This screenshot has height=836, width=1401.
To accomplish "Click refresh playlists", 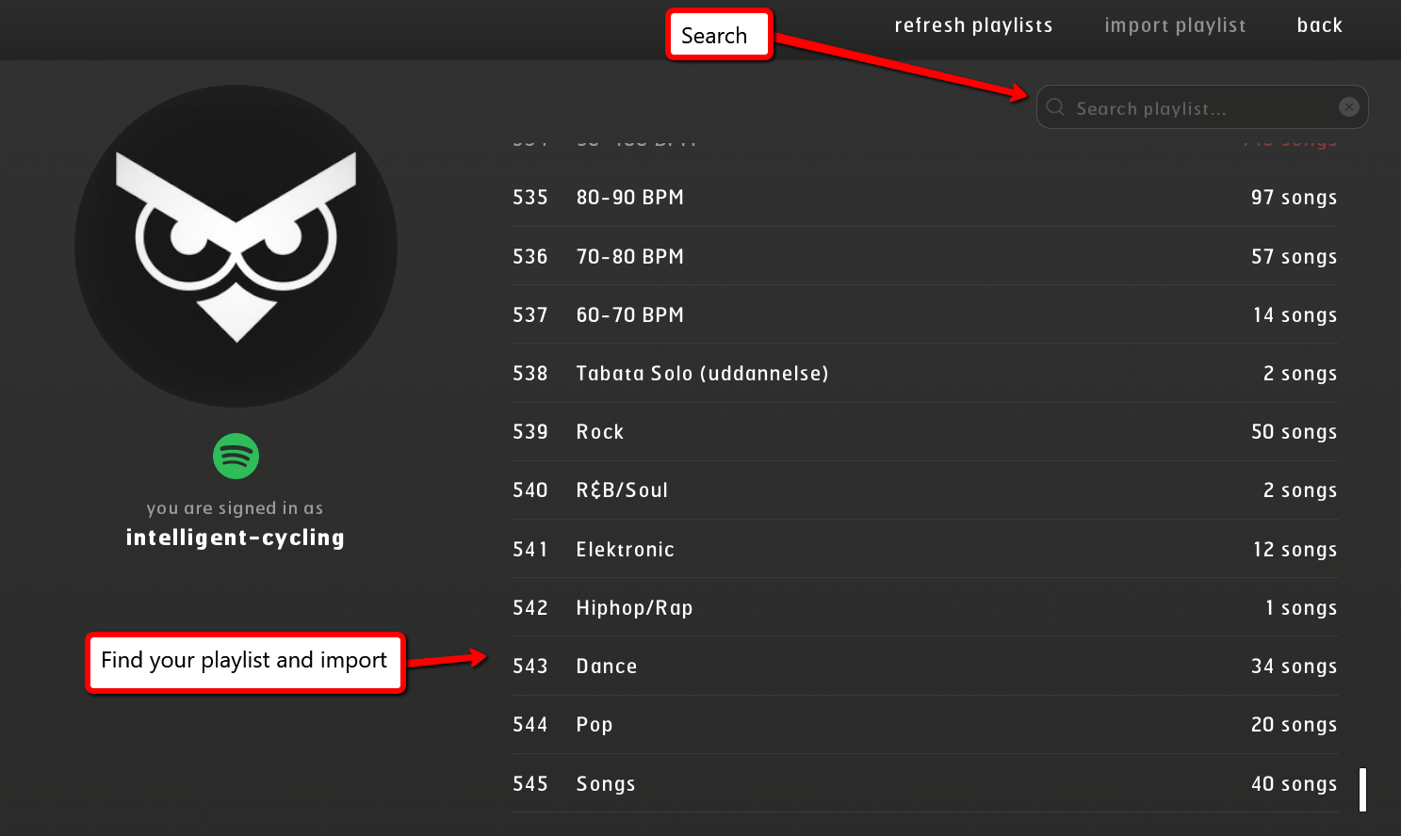I will [973, 25].
